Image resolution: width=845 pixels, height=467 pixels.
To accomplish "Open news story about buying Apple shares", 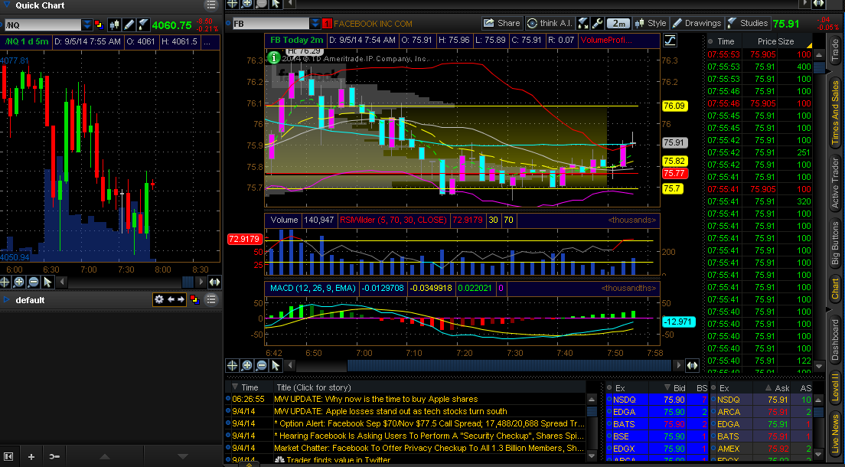I will (x=376, y=399).
